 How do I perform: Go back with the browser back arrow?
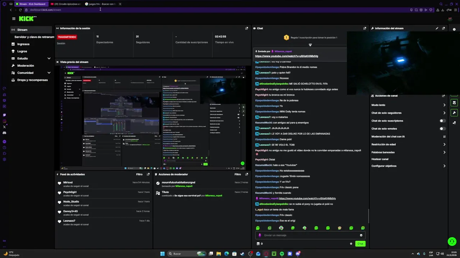(x=11, y=10)
